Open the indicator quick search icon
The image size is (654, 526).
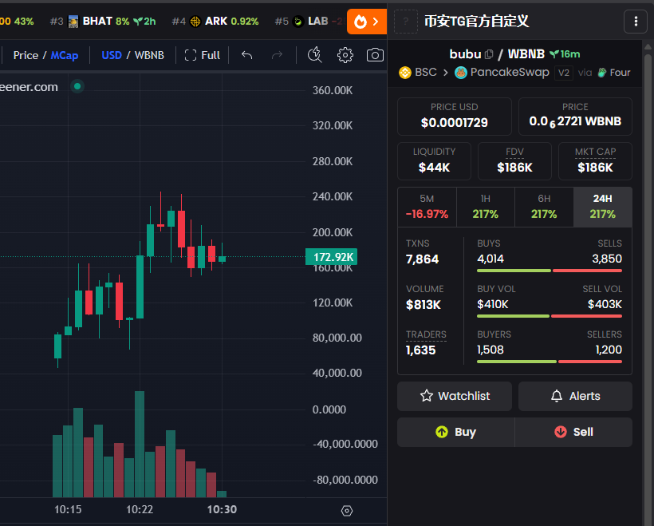click(x=314, y=55)
